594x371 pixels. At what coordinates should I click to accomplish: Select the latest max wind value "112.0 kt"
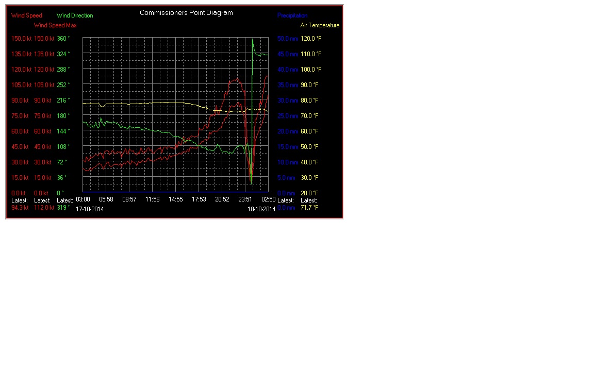click(x=44, y=208)
